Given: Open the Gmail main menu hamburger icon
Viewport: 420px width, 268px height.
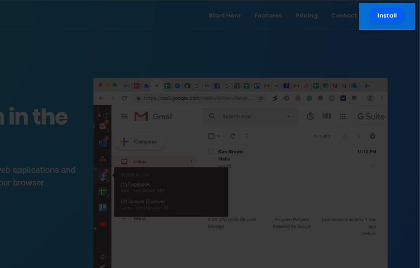Looking at the screenshot, I should 124,116.
